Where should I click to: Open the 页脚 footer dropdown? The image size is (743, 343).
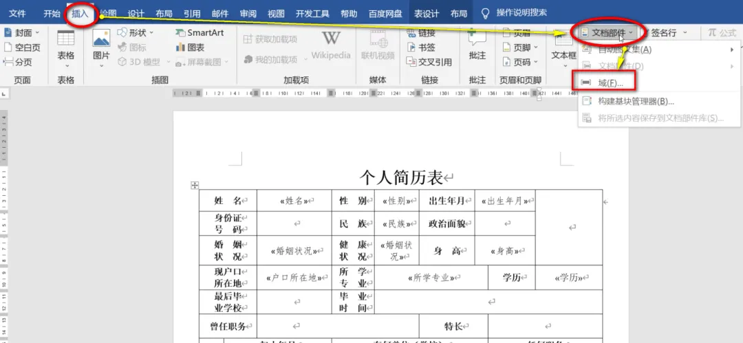tap(520, 47)
